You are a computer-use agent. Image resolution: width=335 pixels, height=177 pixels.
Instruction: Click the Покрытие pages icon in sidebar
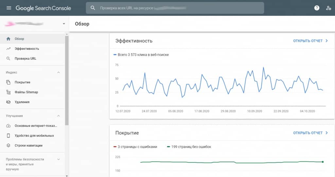[x=9, y=82]
